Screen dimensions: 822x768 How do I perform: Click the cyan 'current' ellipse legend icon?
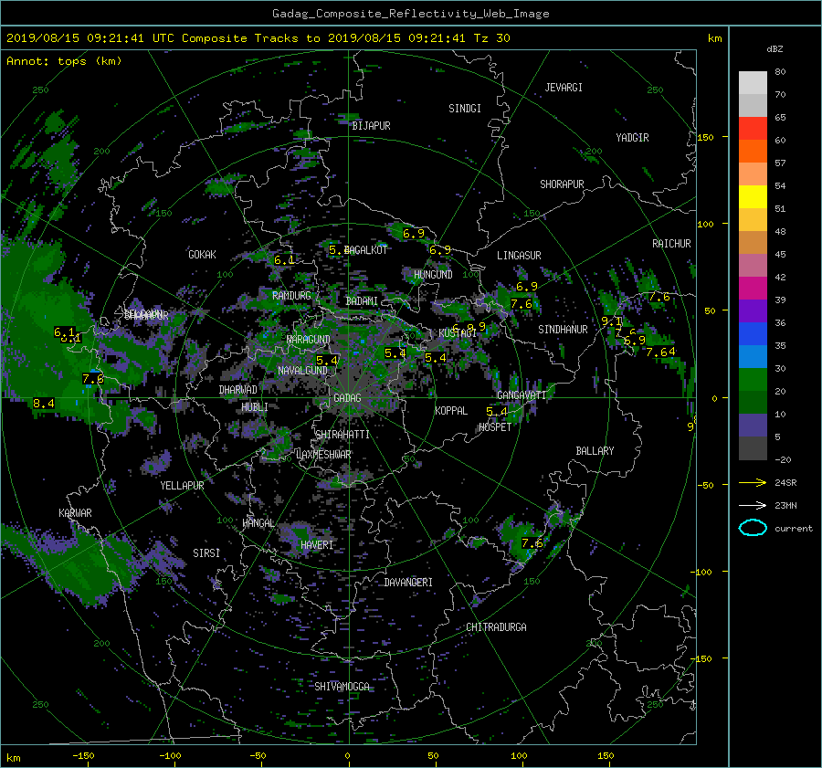coord(753,528)
